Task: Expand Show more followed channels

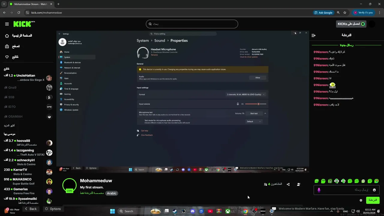Action: [9, 125]
